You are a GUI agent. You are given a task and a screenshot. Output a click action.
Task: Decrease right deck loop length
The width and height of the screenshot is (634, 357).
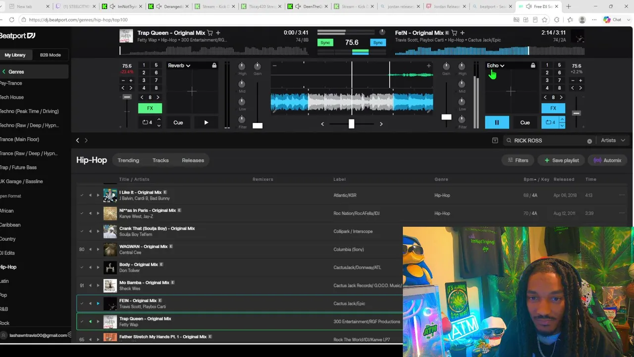pyautogui.click(x=562, y=125)
